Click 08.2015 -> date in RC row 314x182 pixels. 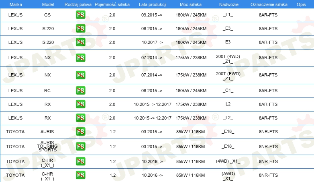[x=152, y=91]
